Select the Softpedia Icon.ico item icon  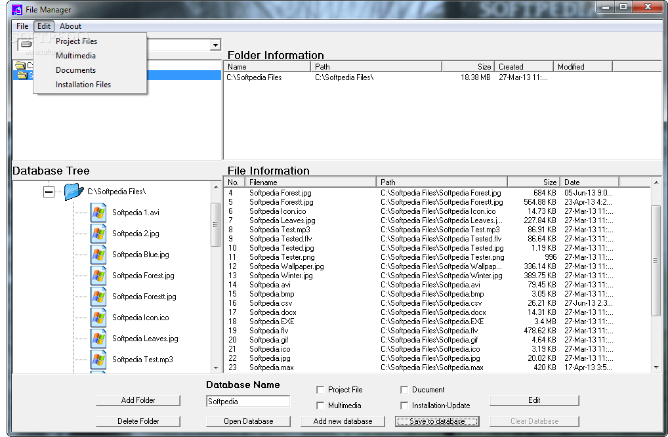[99, 317]
